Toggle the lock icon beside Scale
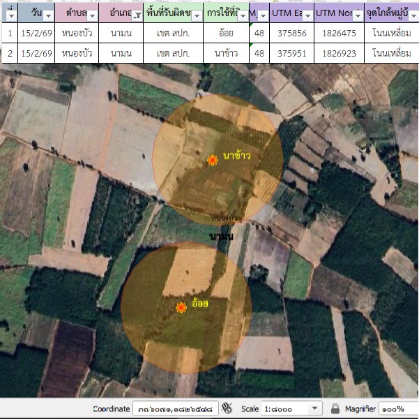 pyautogui.click(x=335, y=408)
